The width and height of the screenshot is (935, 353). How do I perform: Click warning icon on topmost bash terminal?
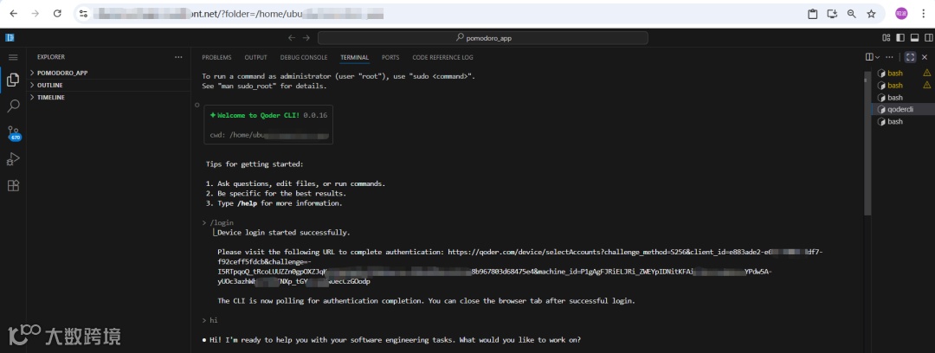click(927, 73)
